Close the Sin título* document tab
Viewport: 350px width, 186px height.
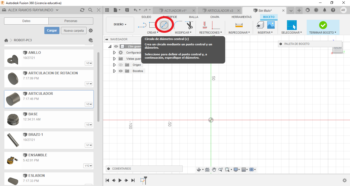click(x=283, y=11)
